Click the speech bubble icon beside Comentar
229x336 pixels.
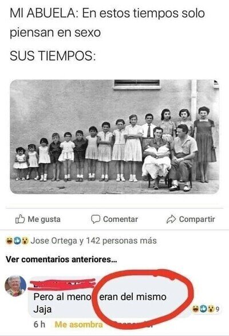click(x=96, y=219)
